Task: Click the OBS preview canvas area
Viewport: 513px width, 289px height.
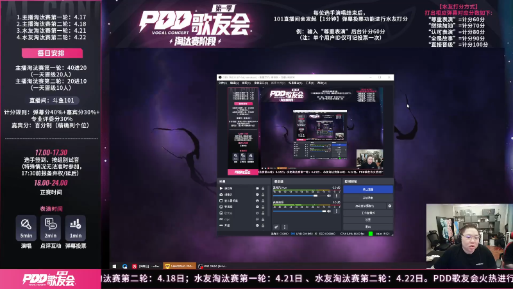Action: [x=305, y=131]
